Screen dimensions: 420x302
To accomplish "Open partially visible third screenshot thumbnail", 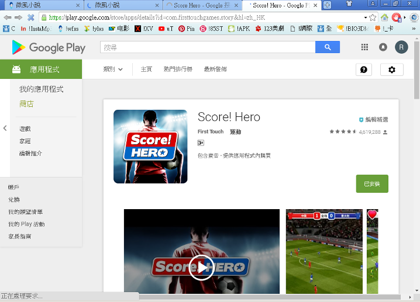I will coord(372,251).
